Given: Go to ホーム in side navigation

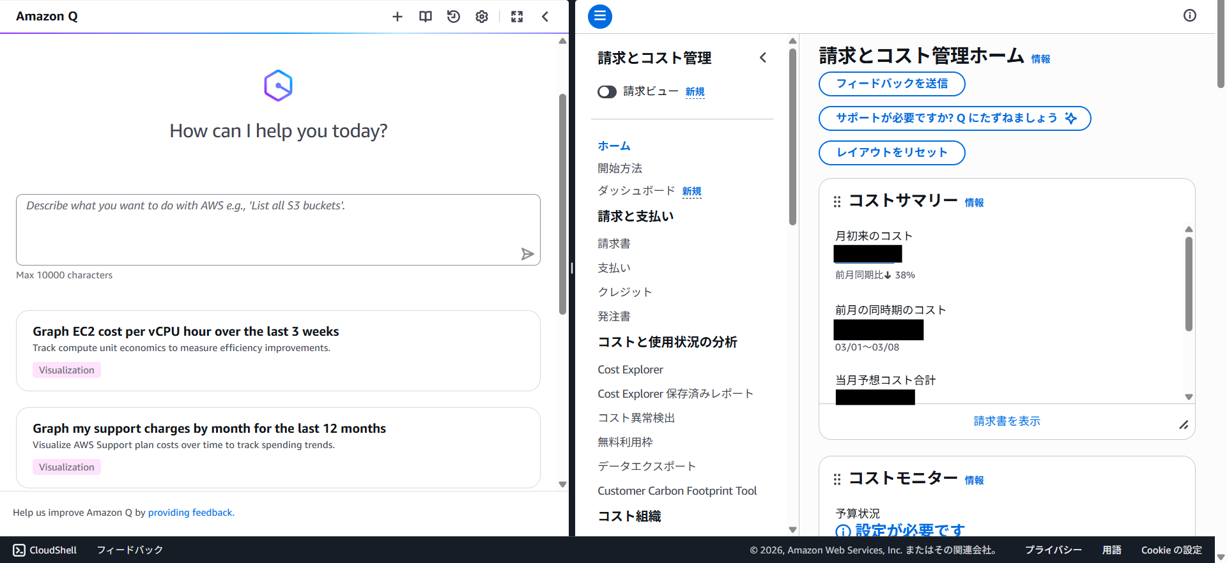Looking at the screenshot, I should point(614,146).
